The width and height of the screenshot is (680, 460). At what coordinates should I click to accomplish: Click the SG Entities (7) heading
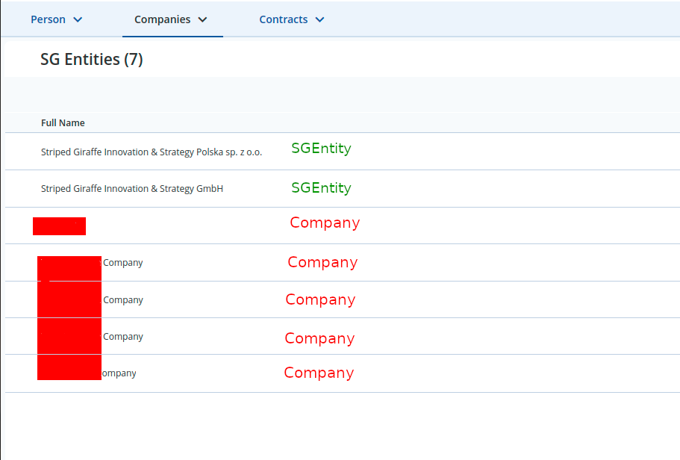92,59
